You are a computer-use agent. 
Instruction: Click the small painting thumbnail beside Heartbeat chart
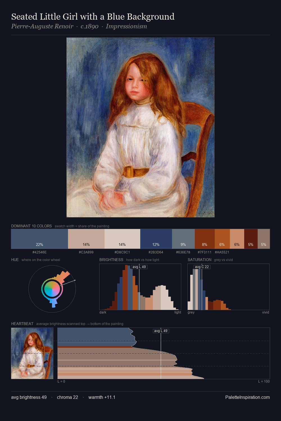pos(32,353)
